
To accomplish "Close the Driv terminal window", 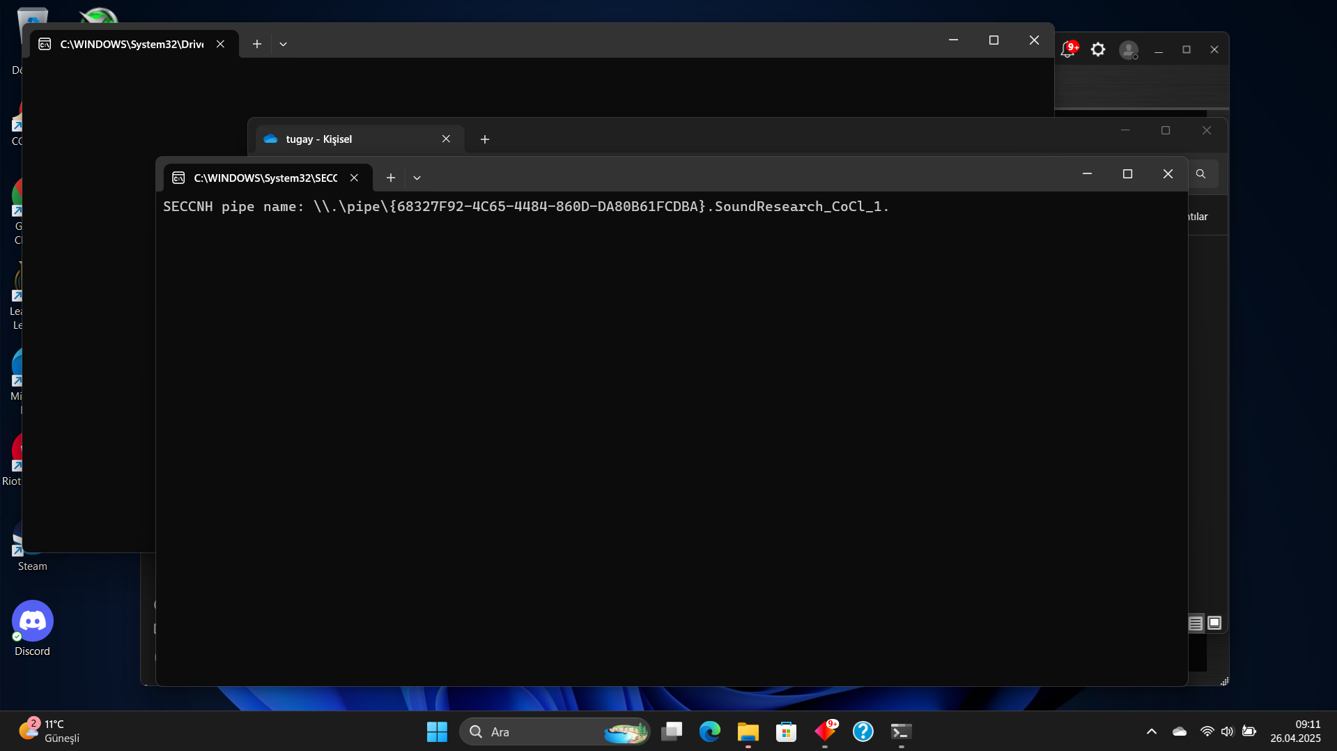I will click(x=1034, y=40).
